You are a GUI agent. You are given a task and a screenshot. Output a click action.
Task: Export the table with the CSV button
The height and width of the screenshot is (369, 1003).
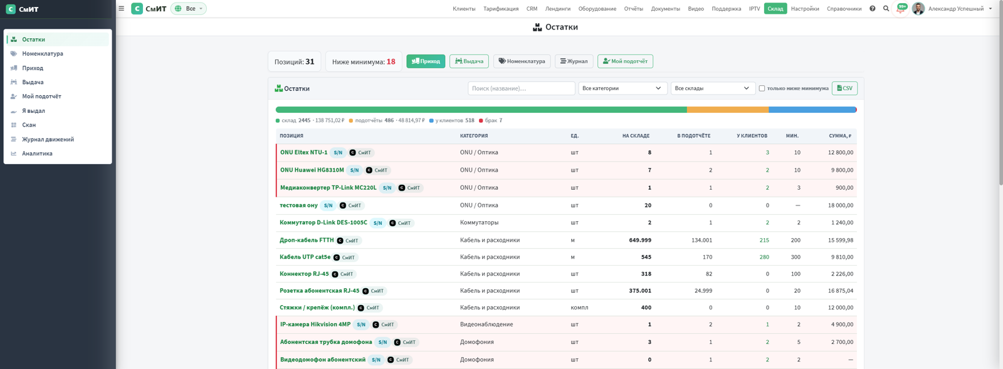(844, 88)
